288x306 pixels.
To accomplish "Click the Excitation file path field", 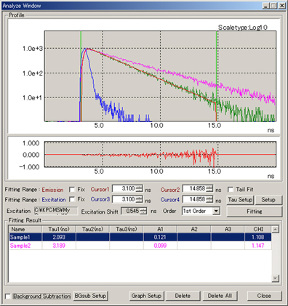I will (x=56, y=211).
